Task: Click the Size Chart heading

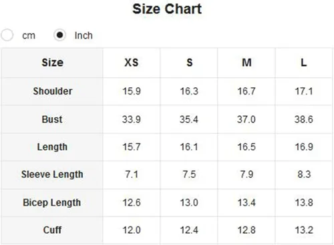Action: pyautogui.click(x=167, y=9)
